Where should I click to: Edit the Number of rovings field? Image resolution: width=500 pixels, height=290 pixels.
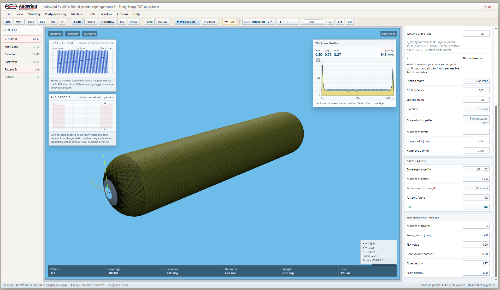coord(476,226)
